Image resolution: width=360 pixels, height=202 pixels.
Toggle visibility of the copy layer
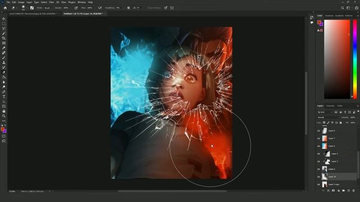(x=318, y=185)
